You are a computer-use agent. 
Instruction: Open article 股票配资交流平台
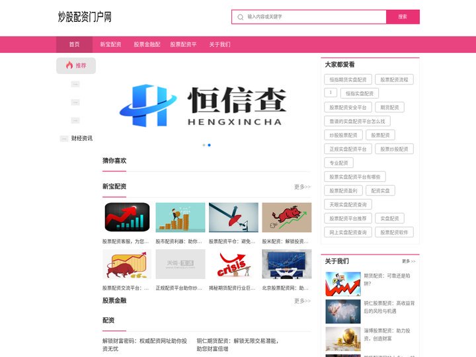click(126, 288)
